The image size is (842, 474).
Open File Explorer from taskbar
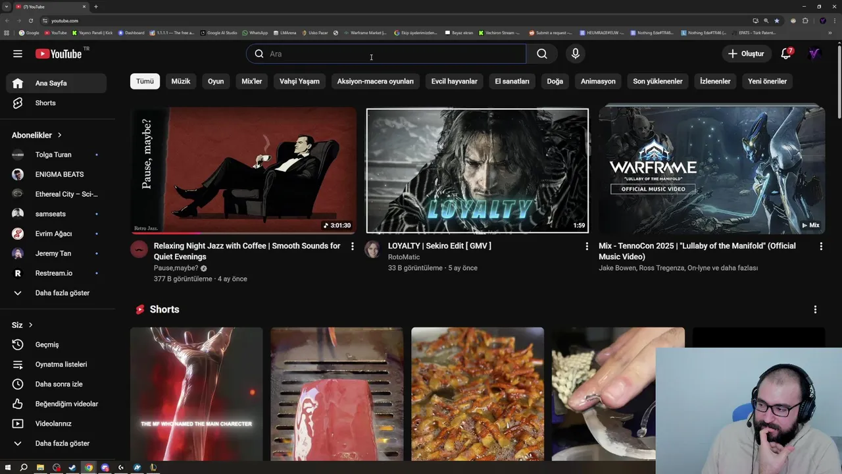40,467
